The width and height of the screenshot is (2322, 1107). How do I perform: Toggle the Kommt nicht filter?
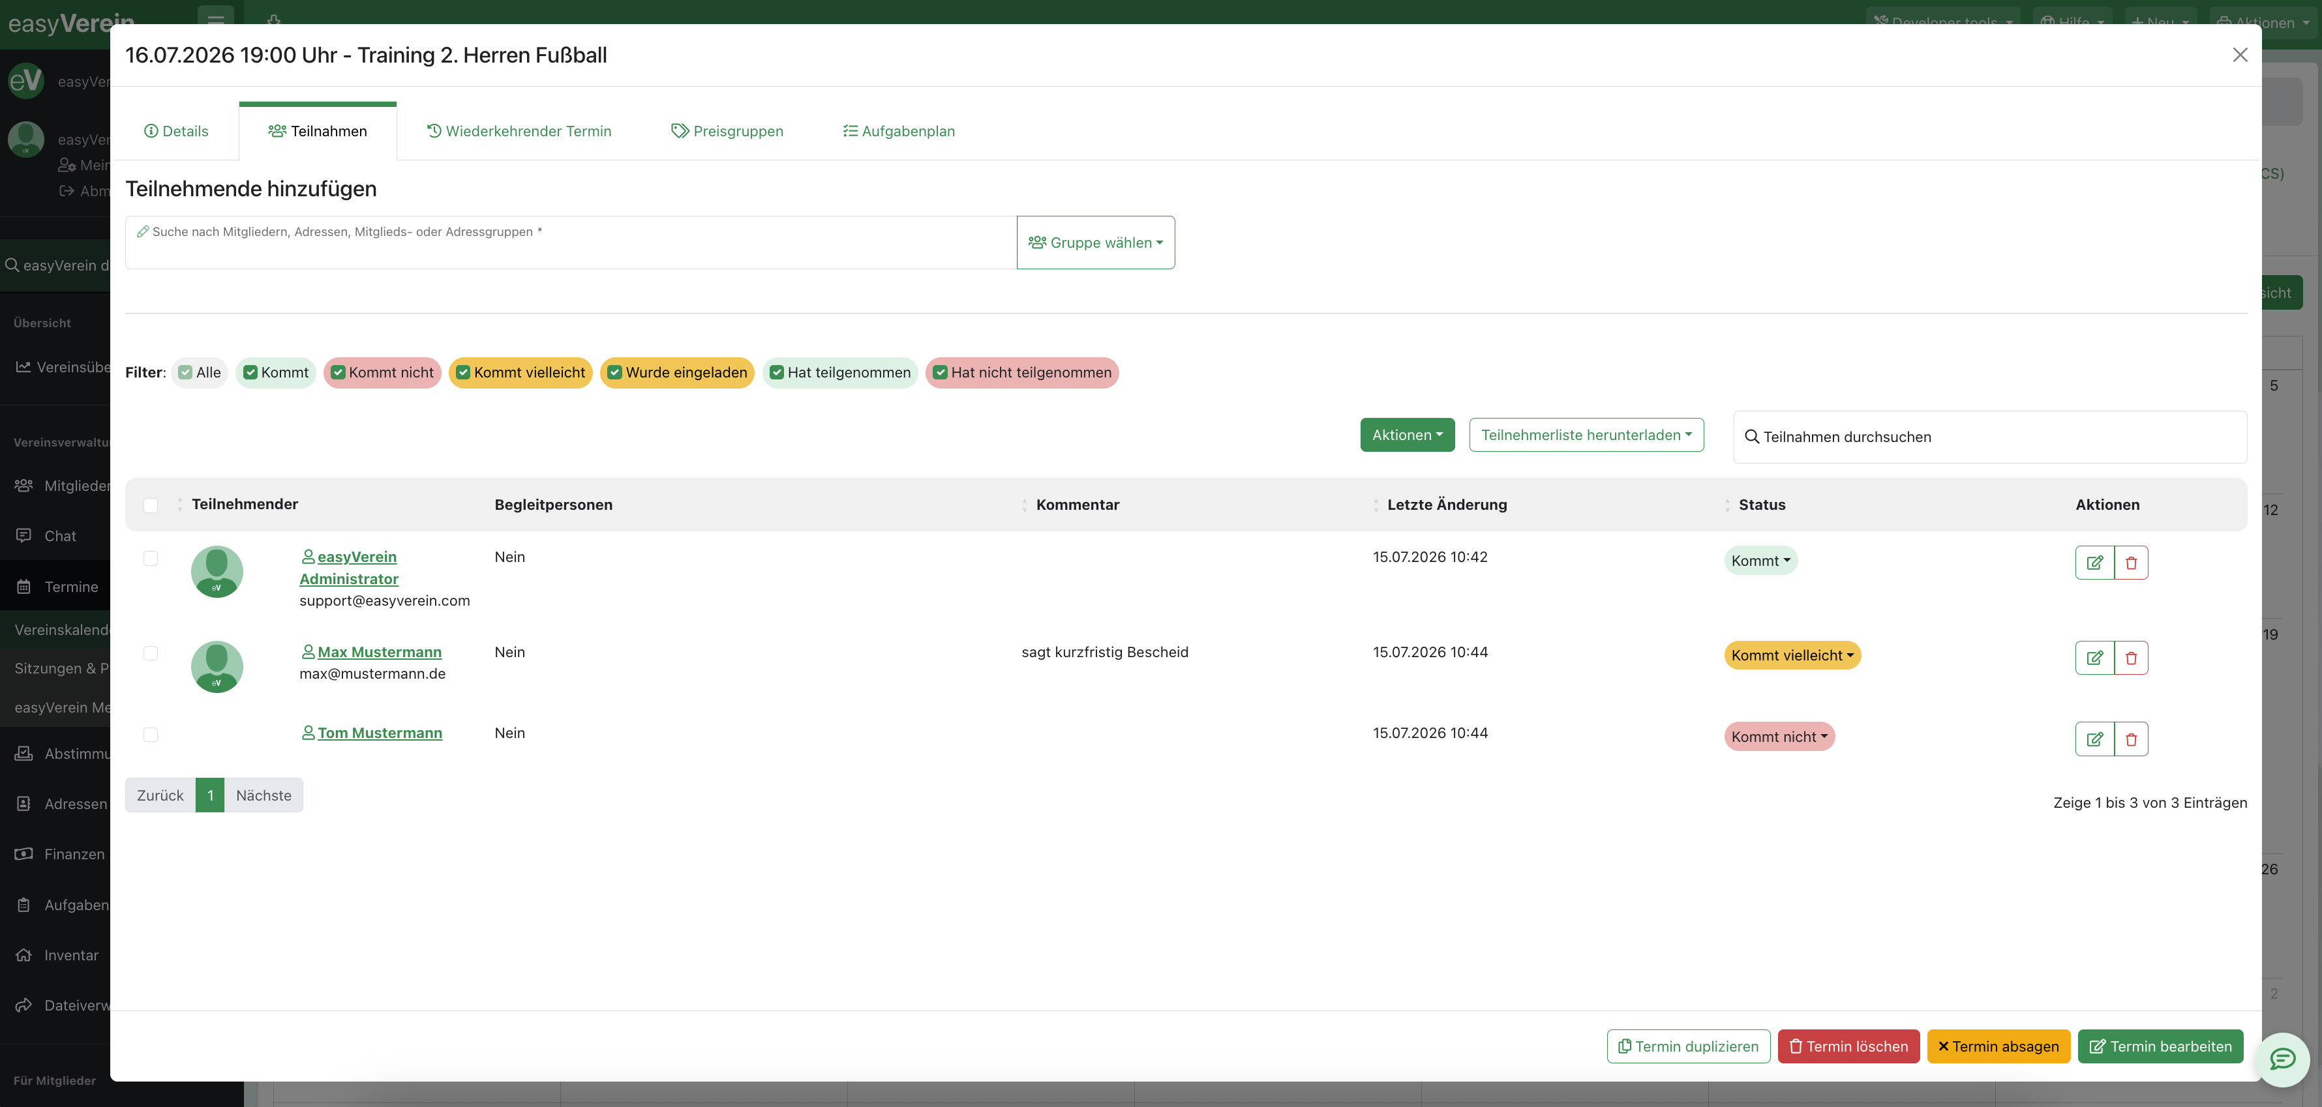click(x=382, y=373)
